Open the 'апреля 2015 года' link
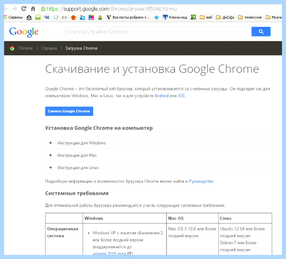Viewport: 286px width, 259px height. (109, 254)
